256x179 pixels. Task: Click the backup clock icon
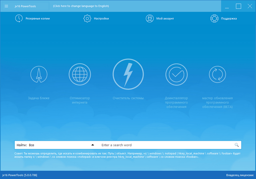click(19, 18)
